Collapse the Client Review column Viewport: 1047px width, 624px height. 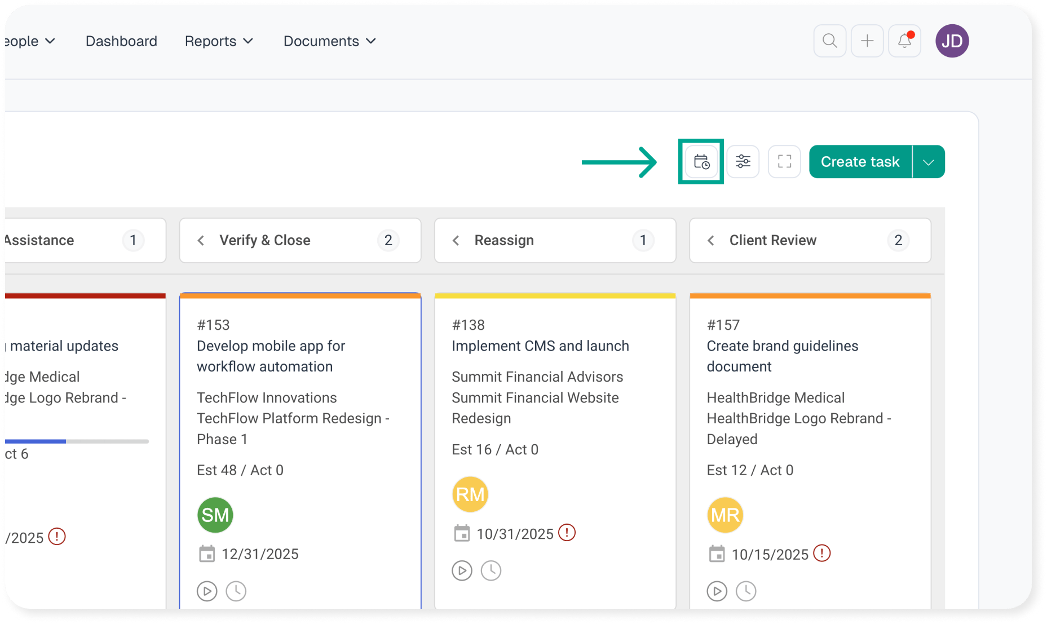pyautogui.click(x=711, y=241)
